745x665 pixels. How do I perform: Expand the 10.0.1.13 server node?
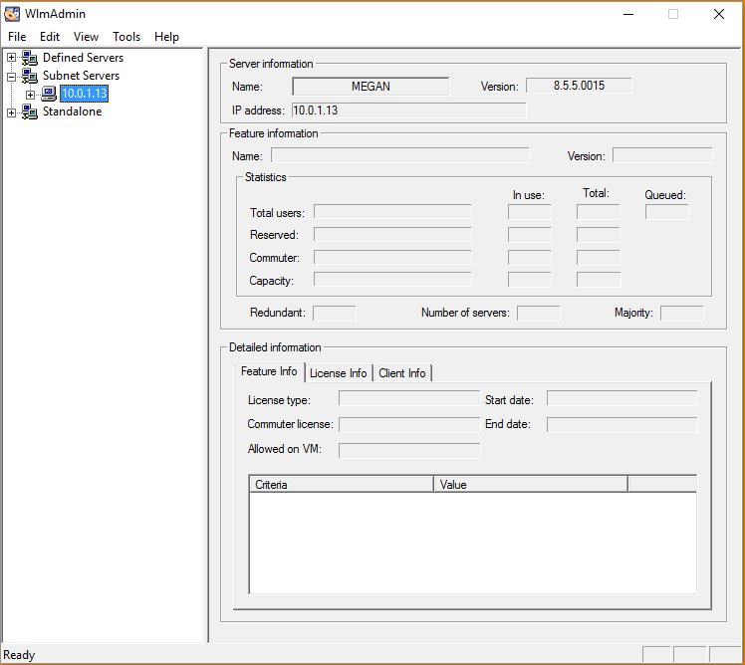click(31, 95)
